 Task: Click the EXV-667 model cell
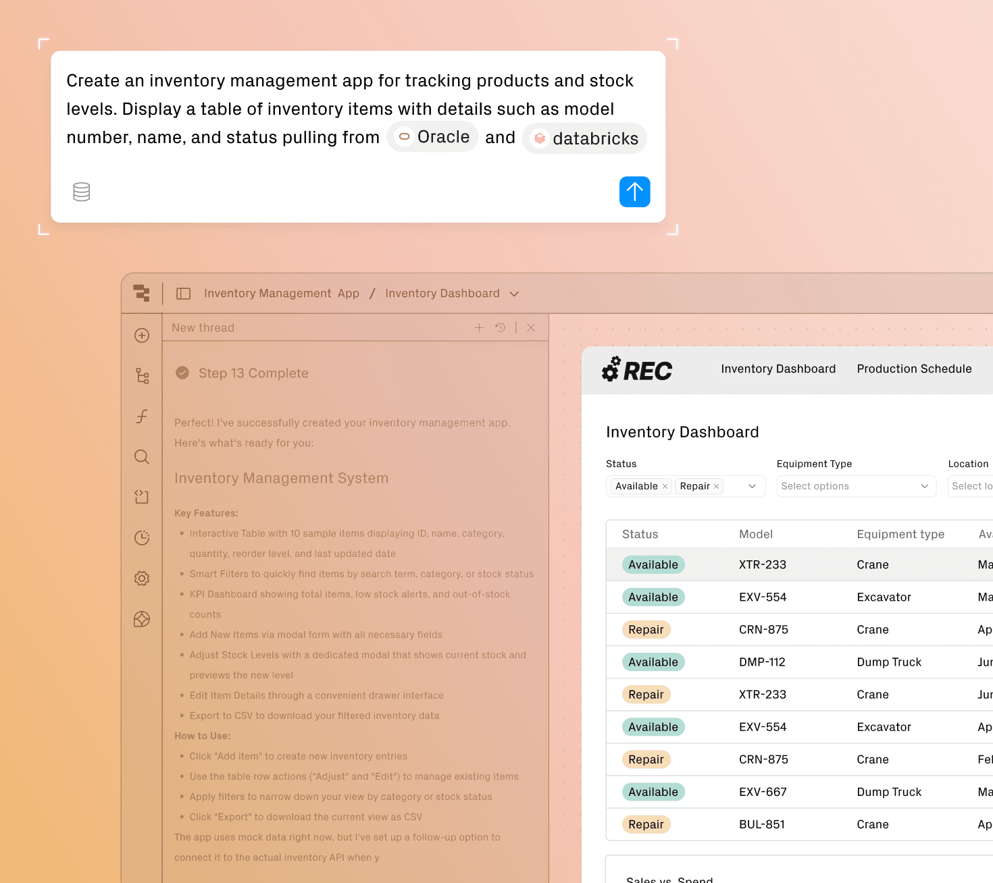pyautogui.click(x=763, y=792)
